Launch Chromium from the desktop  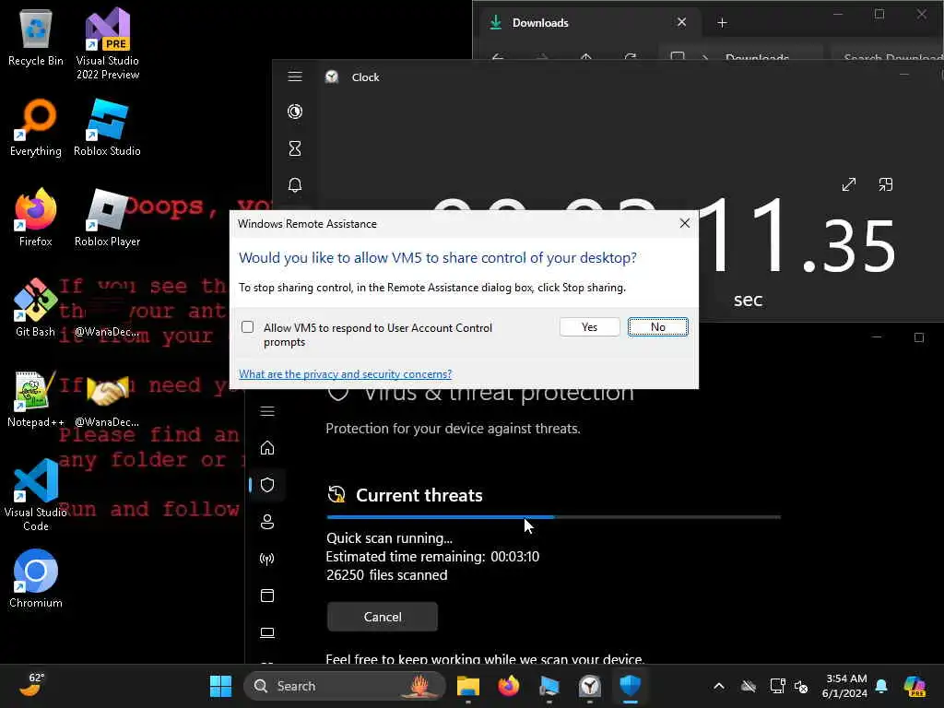36,579
